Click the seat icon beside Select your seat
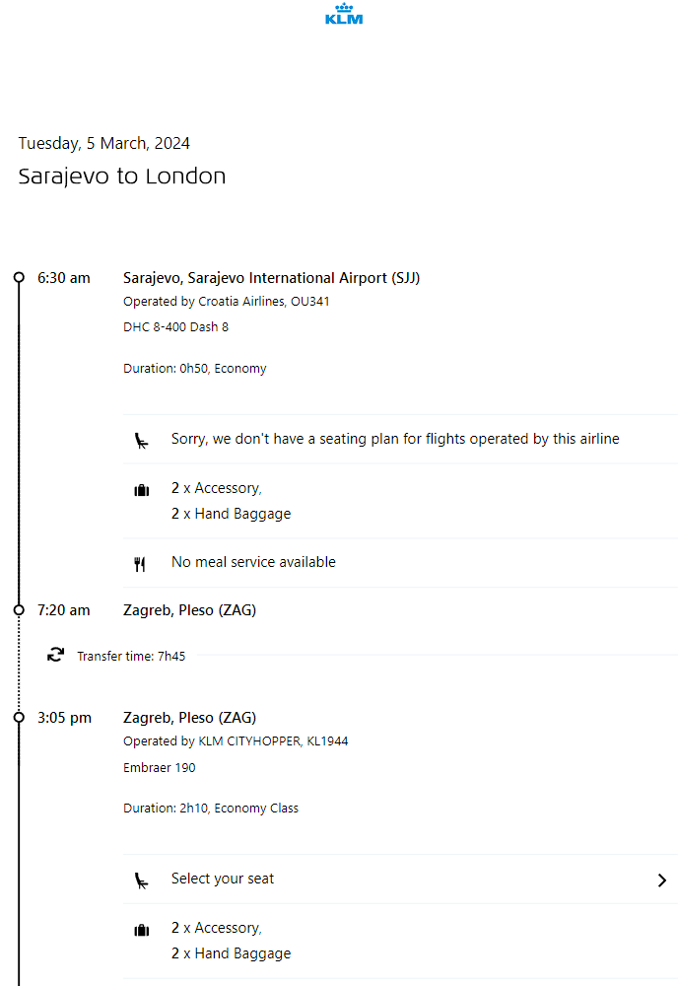Viewport: 678px width, 986px height. pos(141,880)
